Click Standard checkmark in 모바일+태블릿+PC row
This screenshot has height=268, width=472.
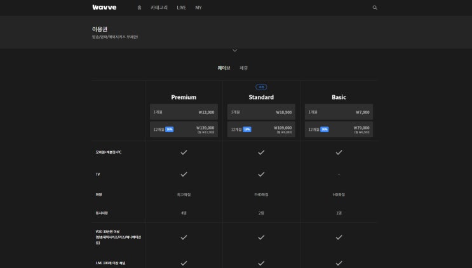261,152
